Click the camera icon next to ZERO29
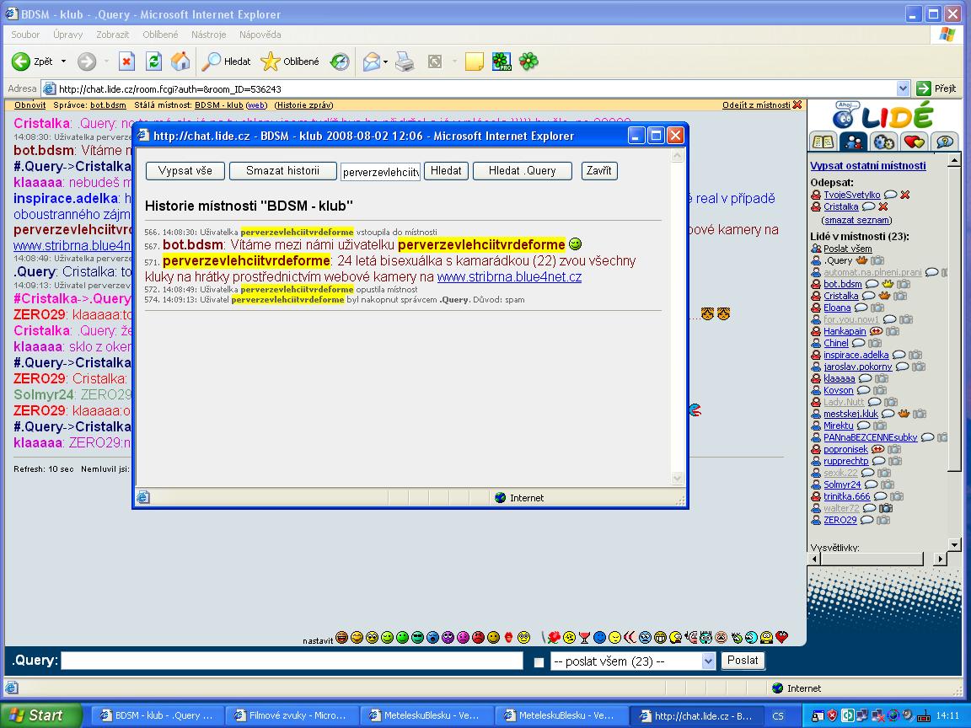The height and width of the screenshot is (728, 971). [x=883, y=520]
